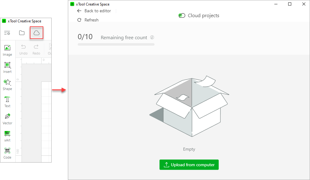Screen dimensions: 310x180
Task: Click the free count progress bar
Action: [x=116, y=44]
